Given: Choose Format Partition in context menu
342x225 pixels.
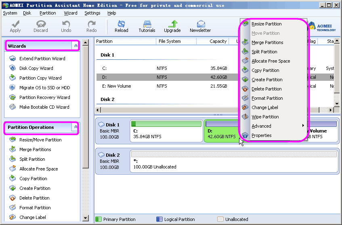Looking at the screenshot, I should point(273,98).
